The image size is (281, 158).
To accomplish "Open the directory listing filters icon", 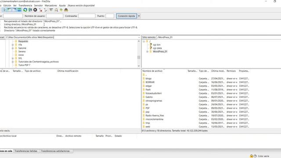I will tap(51, 10).
